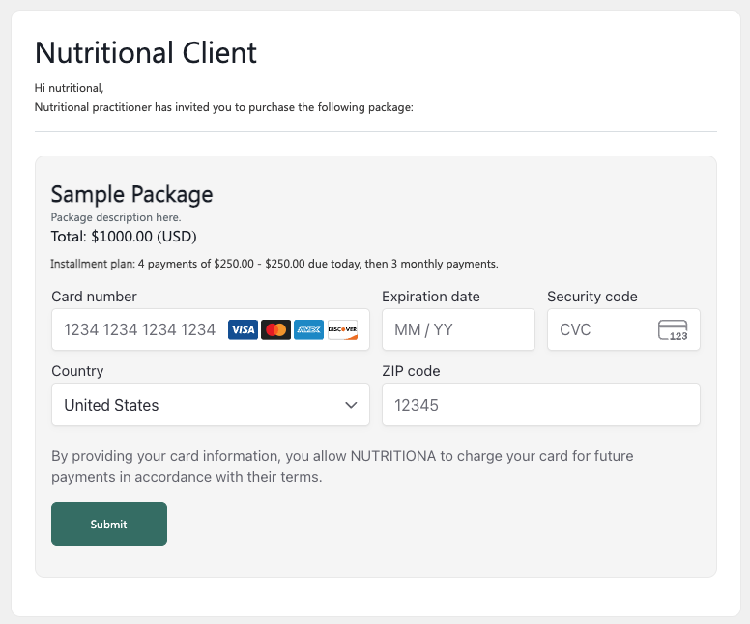Click the Total $1000.00 (USD) text

[x=124, y=237]
